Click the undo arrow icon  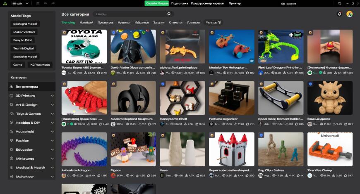point(46,3)
